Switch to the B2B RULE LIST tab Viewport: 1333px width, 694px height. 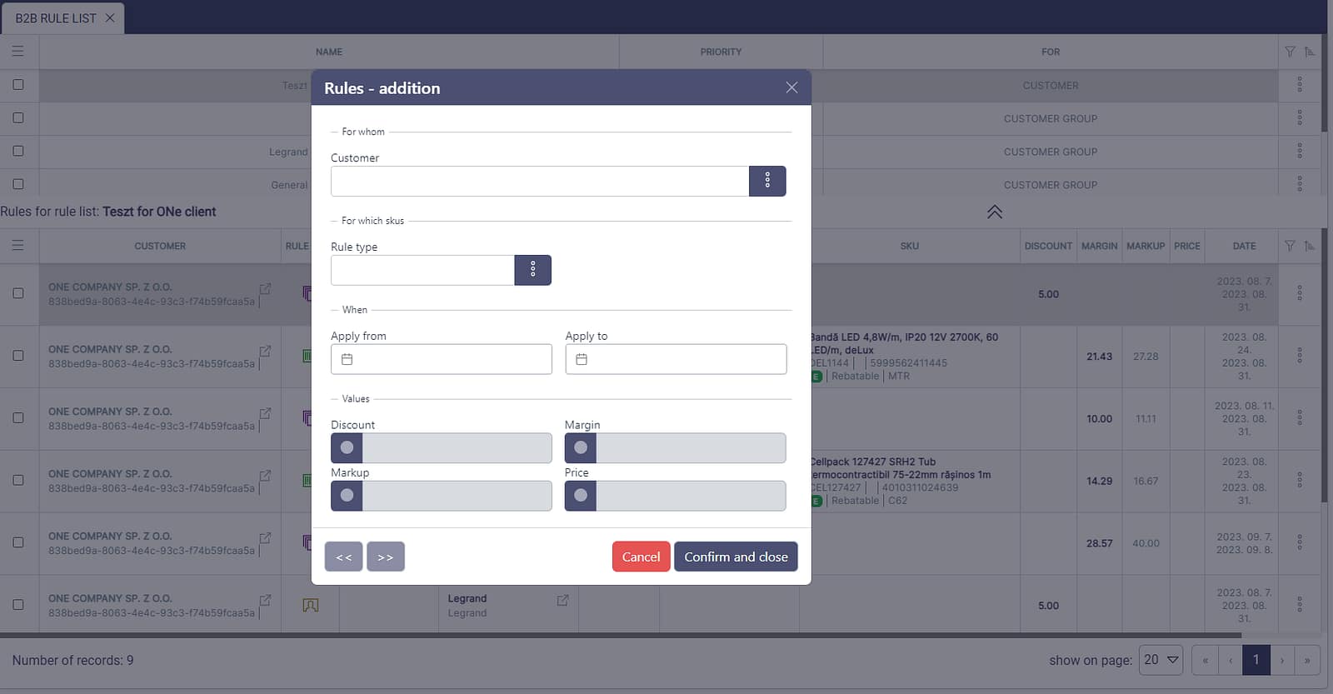pyautogui.click(x=56, y=18)
